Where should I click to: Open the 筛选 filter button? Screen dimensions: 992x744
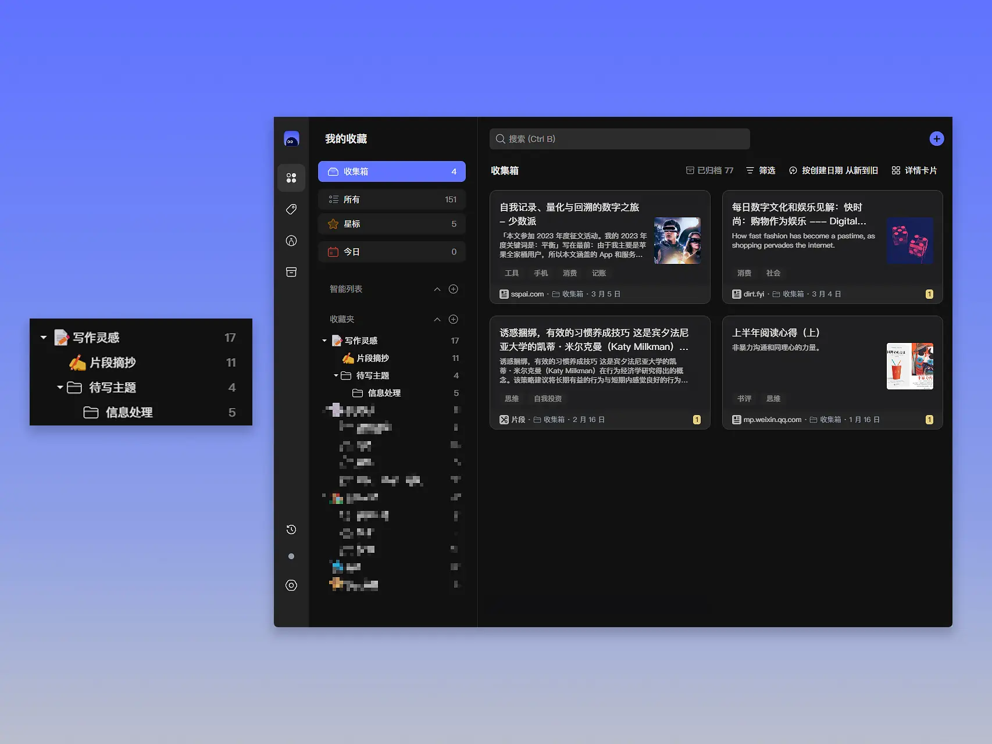[761, 170]
